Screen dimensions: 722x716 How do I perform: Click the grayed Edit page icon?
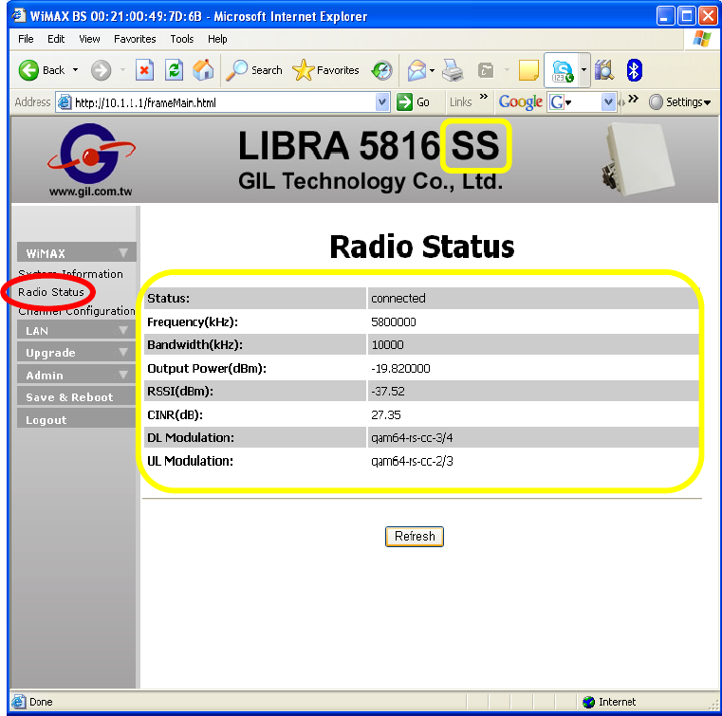(486, 70)
